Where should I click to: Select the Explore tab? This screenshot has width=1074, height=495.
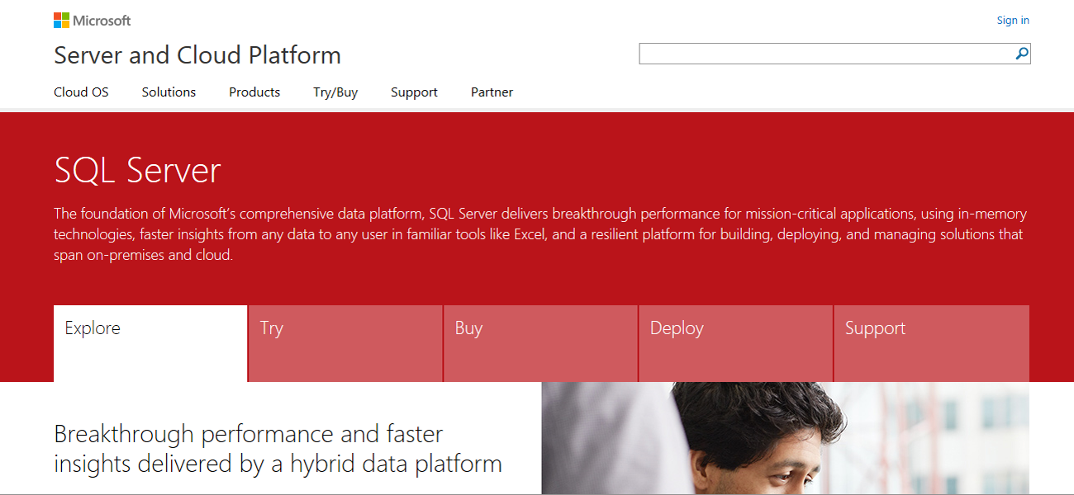tap(150, 343)
